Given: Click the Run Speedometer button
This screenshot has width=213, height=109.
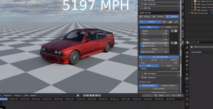Looking at the screenshot, I should [x=159, y=57].
